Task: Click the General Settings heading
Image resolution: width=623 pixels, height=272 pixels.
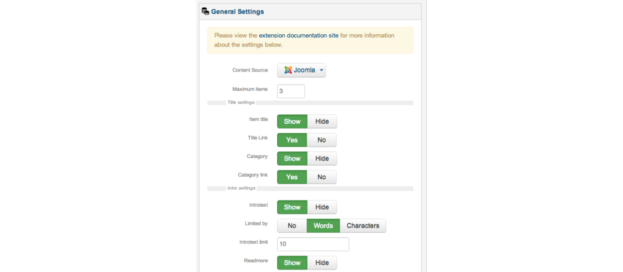Action: pyautogui.click(x=237, y=11)
